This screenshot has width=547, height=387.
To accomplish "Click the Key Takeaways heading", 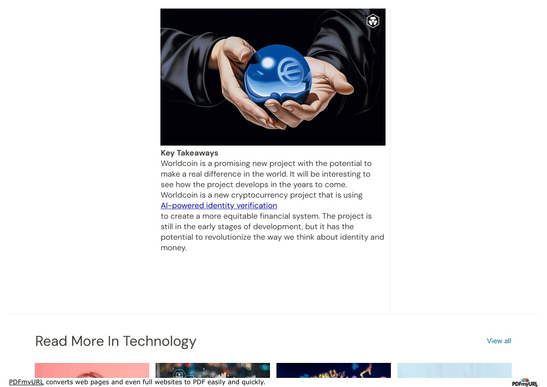I will coord(189,153).
